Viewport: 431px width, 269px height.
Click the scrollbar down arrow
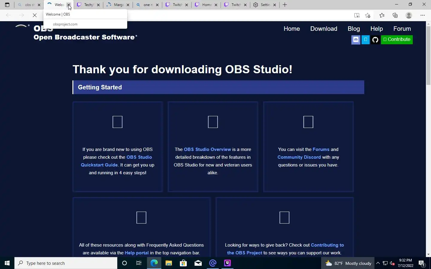pyautogui.click(x=428, y=254)
